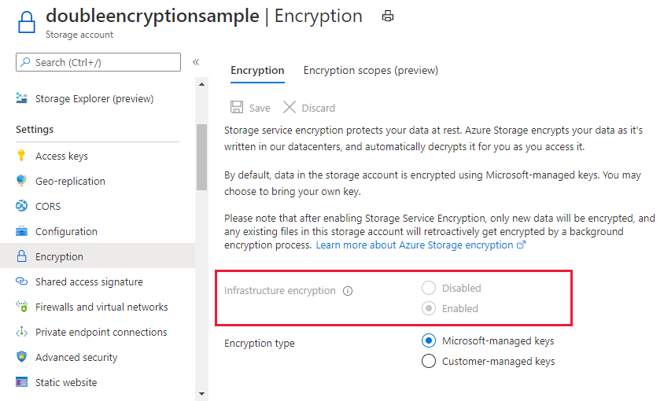Discard the encryption changes

[x=309, y=108]
